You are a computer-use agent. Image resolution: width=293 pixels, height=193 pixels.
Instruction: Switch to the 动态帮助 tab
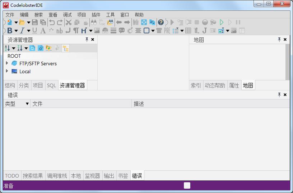click(x=215, y=85)
